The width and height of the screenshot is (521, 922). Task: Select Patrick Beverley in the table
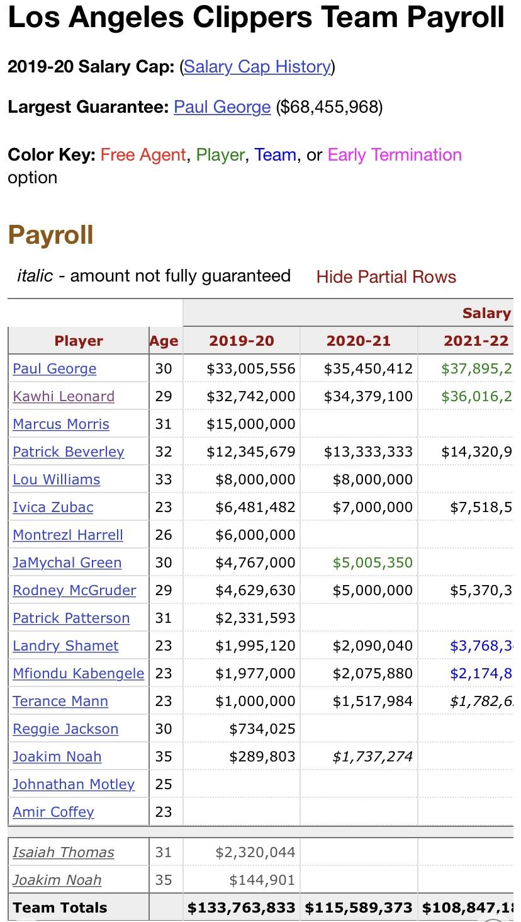pyautogui.click(x=69, y=452)
